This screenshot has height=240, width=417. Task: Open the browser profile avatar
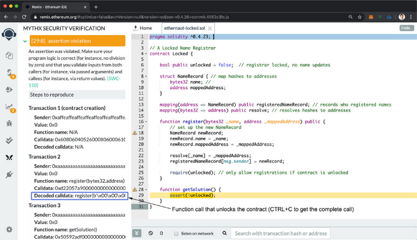coord(402,17)
